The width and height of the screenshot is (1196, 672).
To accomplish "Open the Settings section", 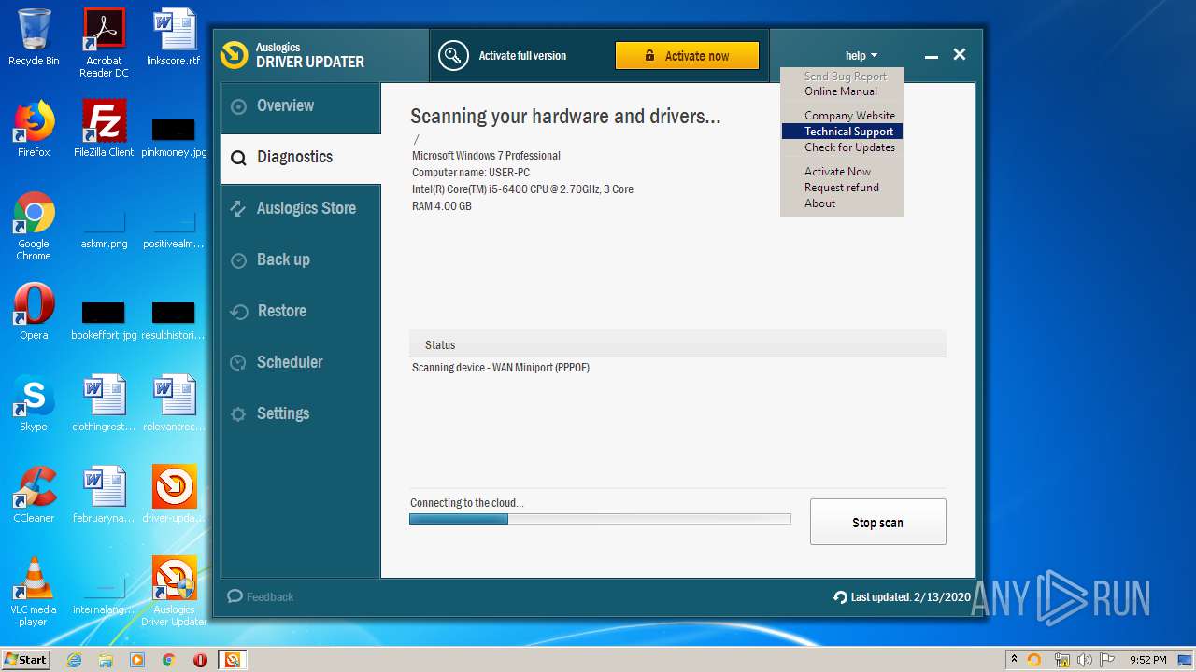I will coord(301,414).
